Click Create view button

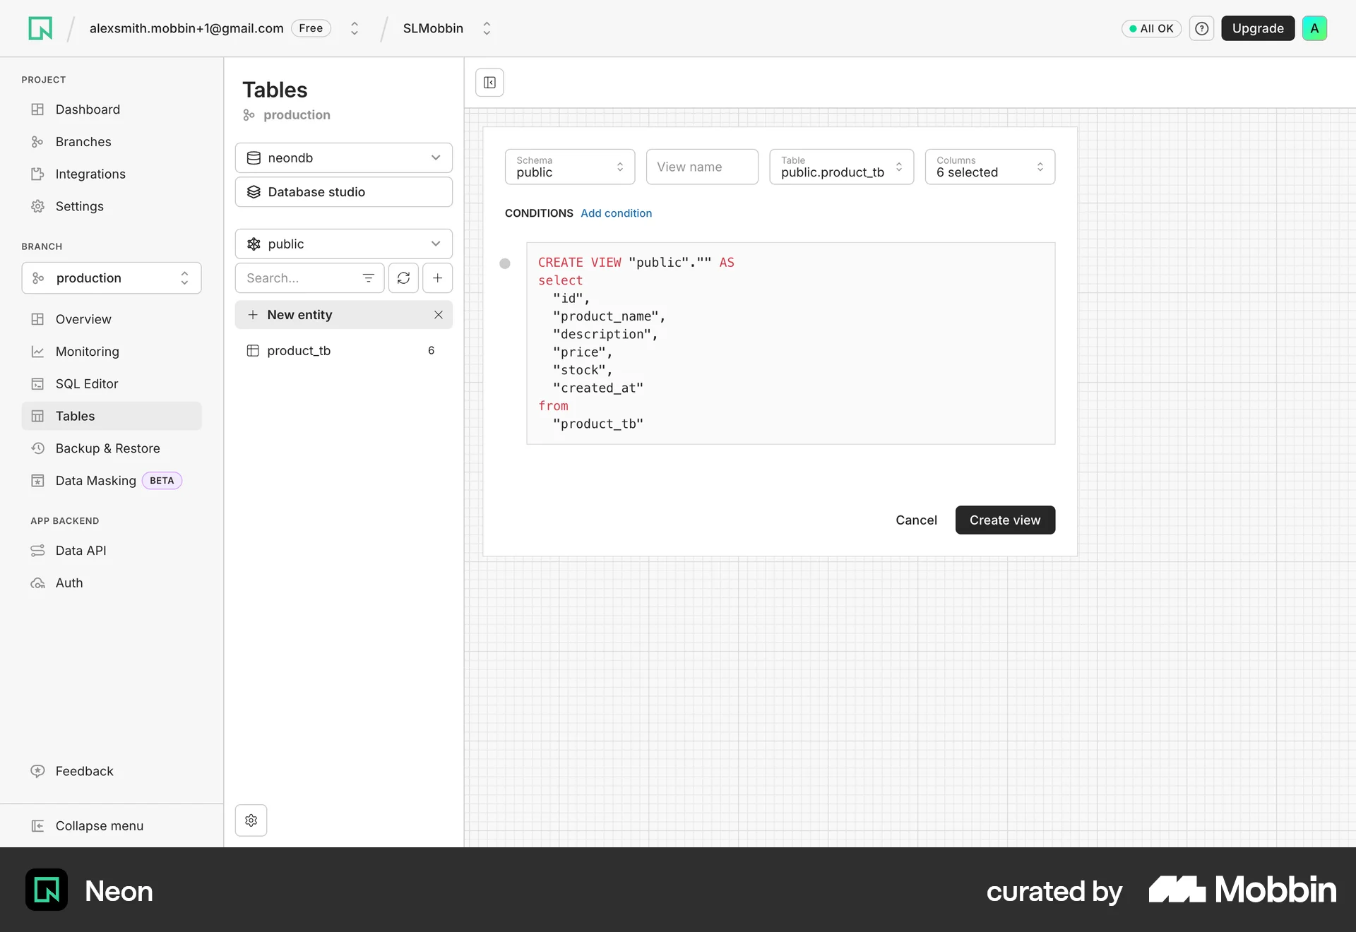1005,520
